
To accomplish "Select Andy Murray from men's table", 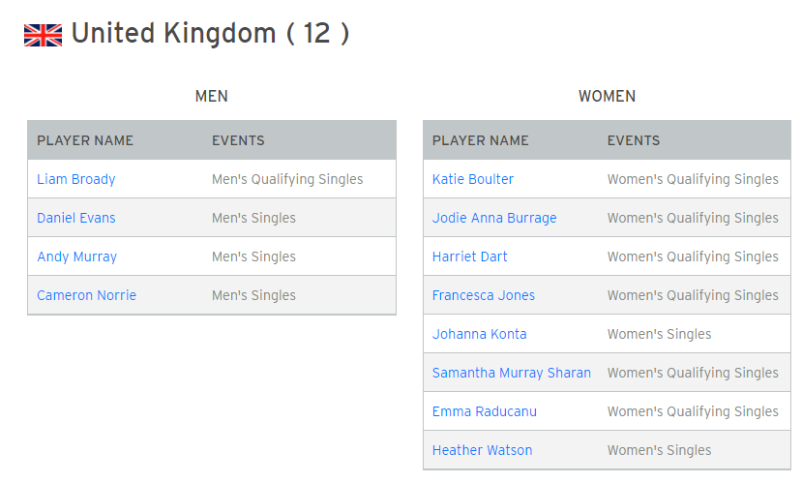I will (x=76, y=257).
